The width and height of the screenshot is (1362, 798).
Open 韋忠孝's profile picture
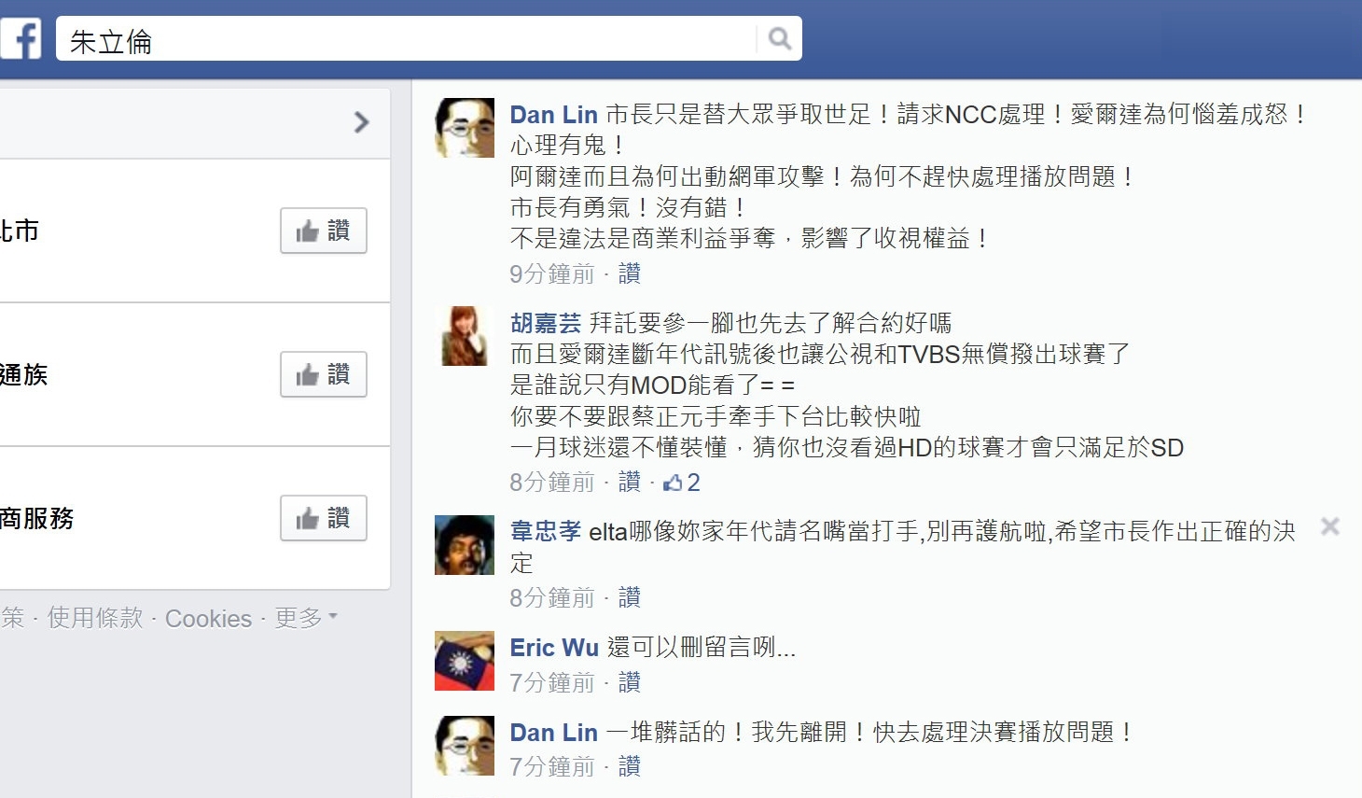(465, 545)
